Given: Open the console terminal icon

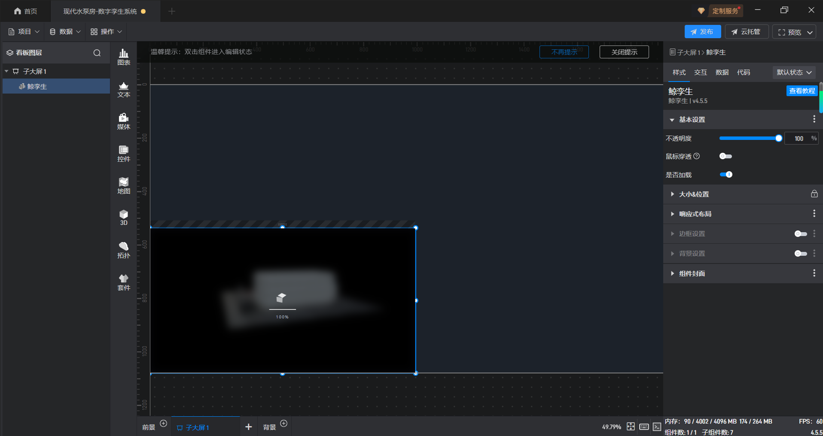Looking at the screenshot, I should [x=657, y=427].
